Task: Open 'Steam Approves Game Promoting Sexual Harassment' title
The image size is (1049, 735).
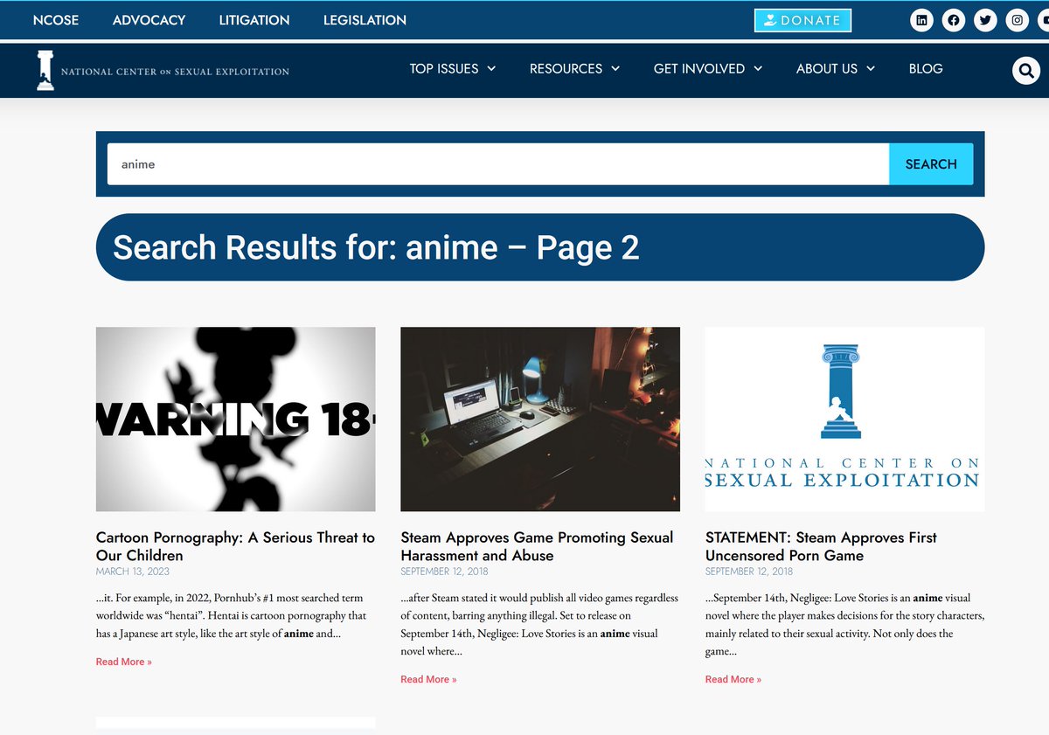Action: [537, 546]
